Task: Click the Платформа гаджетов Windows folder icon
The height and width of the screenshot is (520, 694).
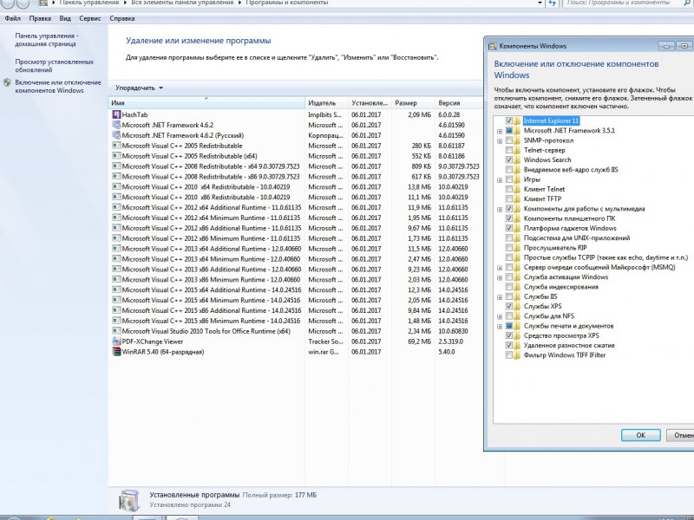Action: [x=517, y=228]
